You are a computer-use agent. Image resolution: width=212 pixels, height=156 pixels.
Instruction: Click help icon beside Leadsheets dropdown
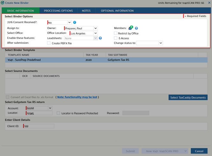tap(100, 38)
